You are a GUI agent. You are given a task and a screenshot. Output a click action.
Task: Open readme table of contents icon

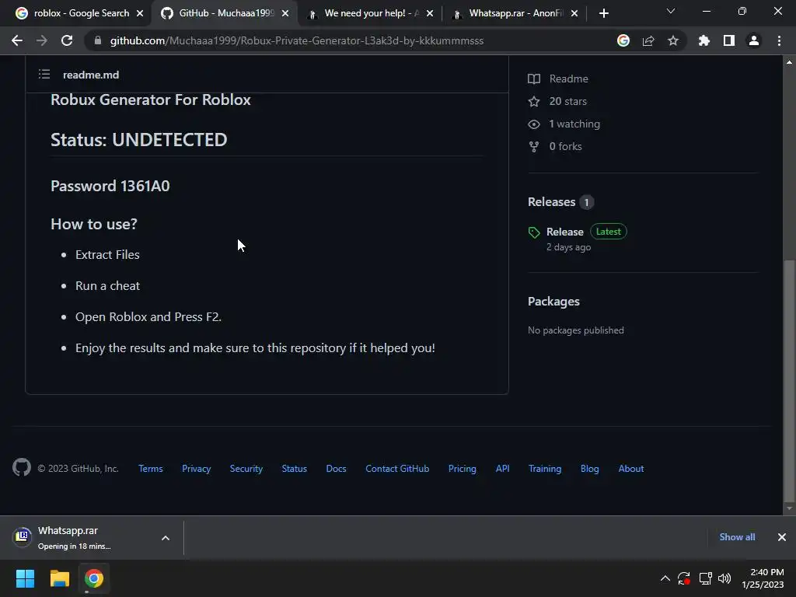pos(44,75)
